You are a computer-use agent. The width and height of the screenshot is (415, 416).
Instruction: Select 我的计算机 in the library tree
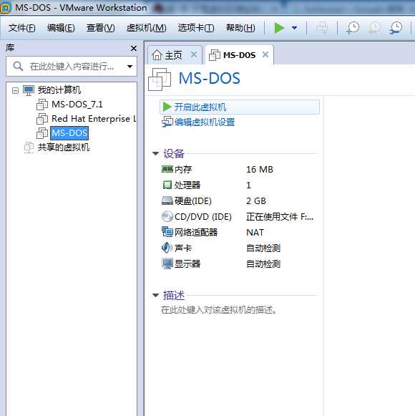click(x=59, y=90)
